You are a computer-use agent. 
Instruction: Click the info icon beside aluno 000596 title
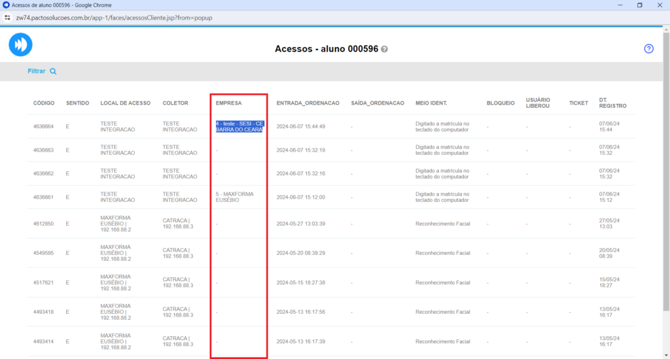point(384,50)
